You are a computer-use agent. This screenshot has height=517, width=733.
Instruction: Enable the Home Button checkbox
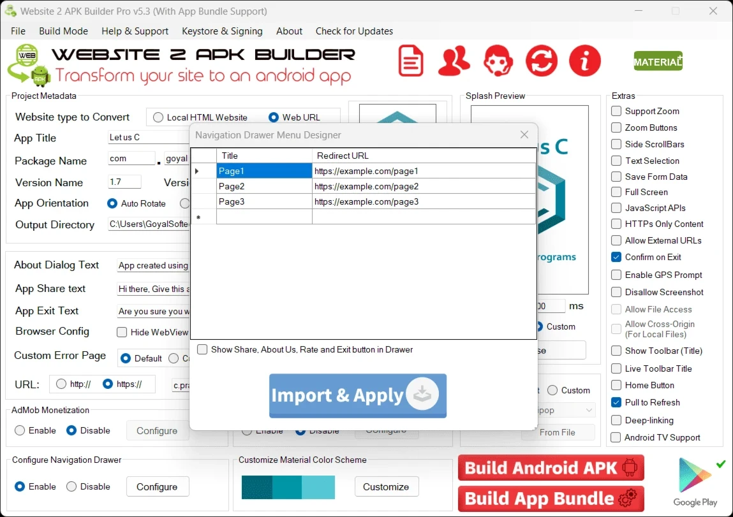click(x=616, y=385)
